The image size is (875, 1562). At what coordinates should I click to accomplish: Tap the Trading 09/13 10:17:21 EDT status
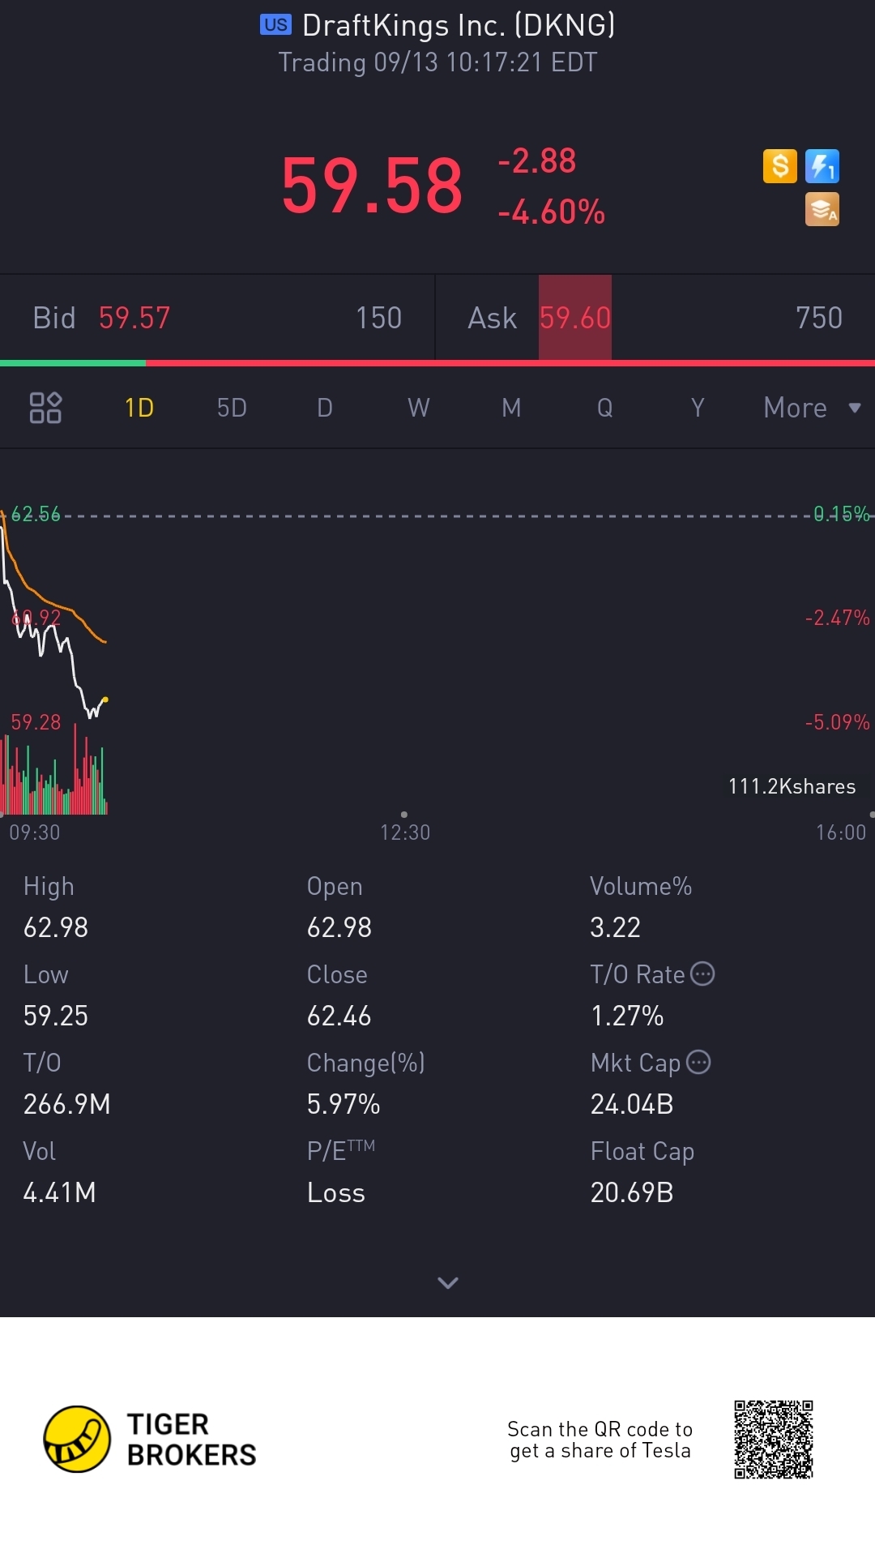437,62
